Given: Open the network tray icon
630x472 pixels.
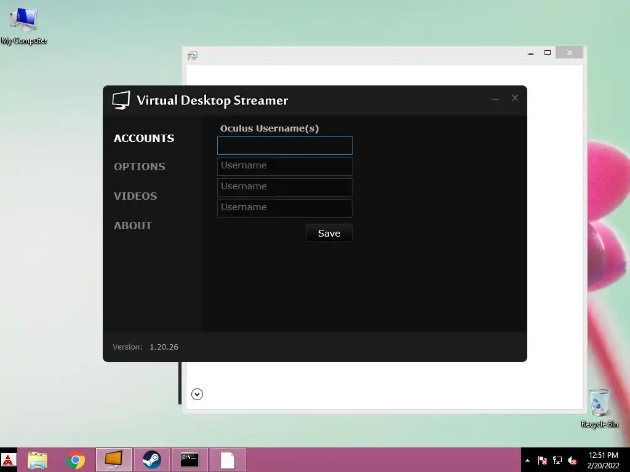Looking at the screenshot, I should coord(557,460).
